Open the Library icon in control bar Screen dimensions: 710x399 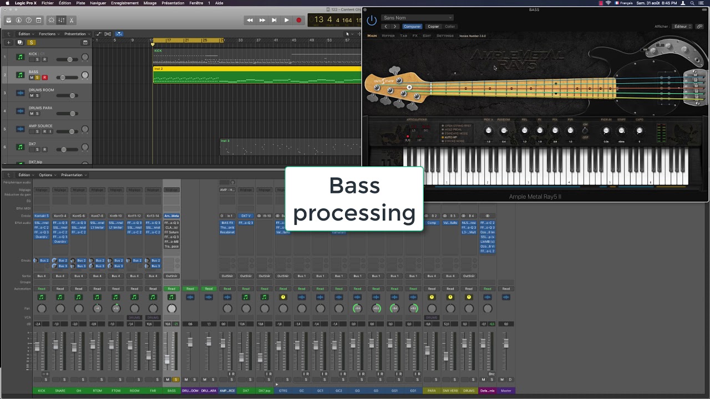(8, 20)
